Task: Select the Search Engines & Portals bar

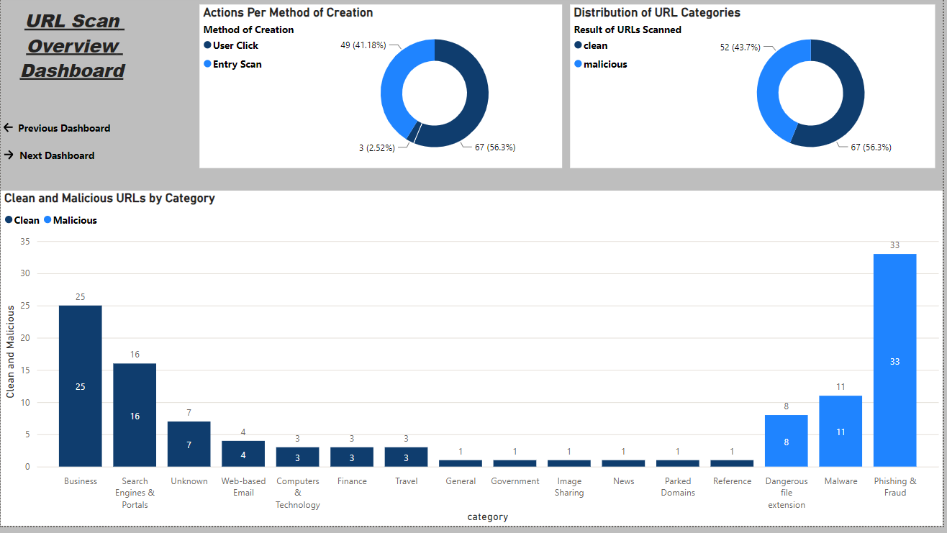Action: click(135, 415)
